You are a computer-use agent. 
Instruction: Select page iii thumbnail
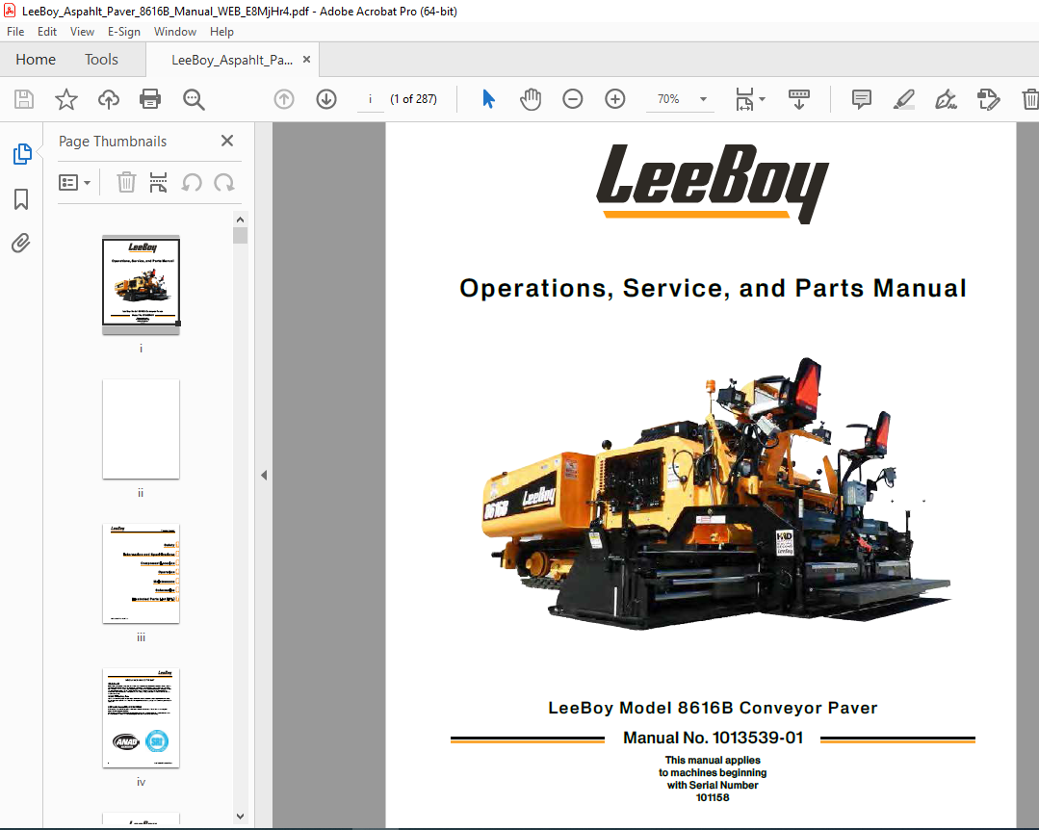point(142,574)
